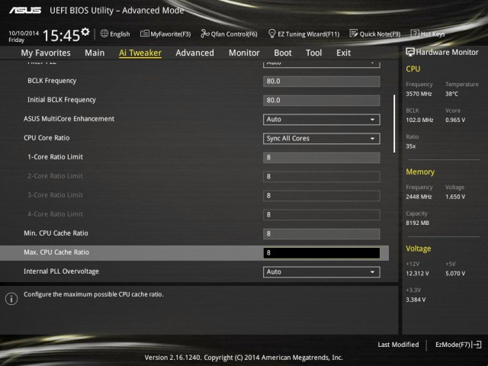This screenshot has height=366, width=488.
Task: Click the 12.312 V voltage reading
Action: click(x=417, y=274)
